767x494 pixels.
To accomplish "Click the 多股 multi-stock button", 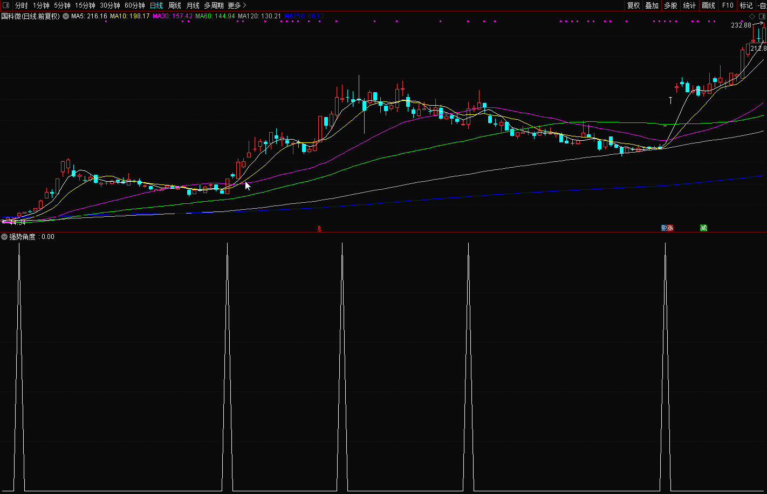I will pyautogui.click(x=670, y=5).
